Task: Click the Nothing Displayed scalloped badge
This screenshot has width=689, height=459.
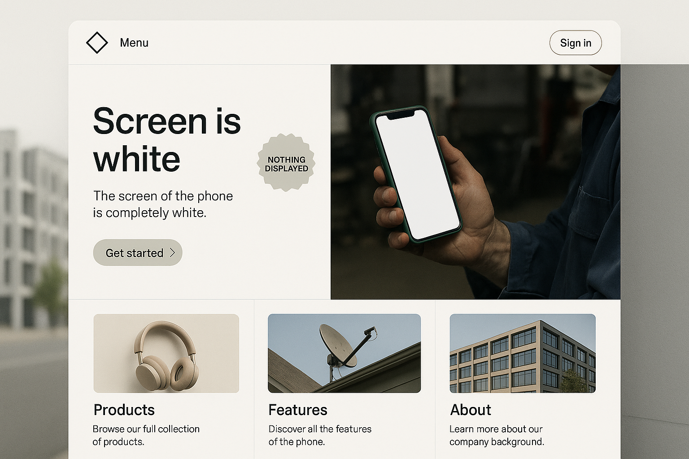Action: tap(286, 163)
